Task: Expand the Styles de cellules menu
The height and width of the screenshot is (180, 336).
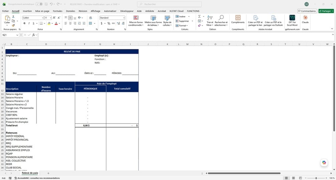Action: (167, 21)
